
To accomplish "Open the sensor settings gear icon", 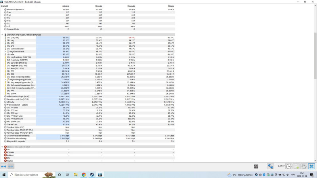I will [304, 167].
